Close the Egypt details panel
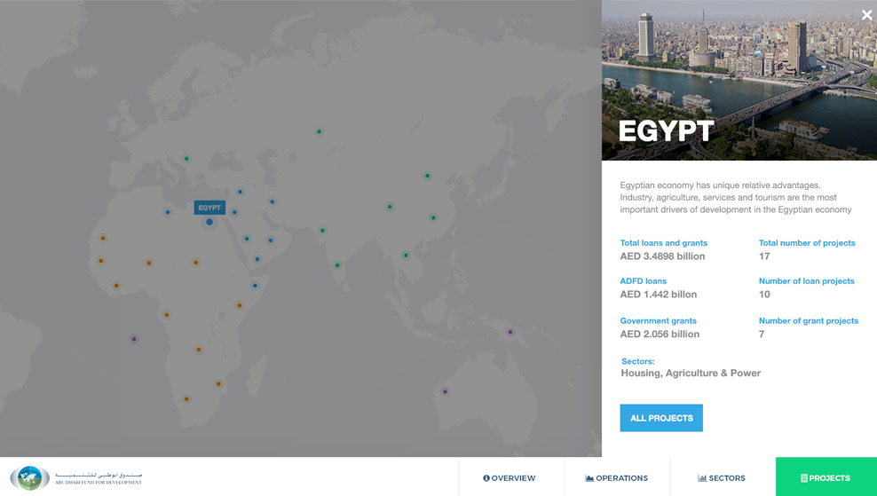This screenshot has width=877, height=496. point(866,15)
